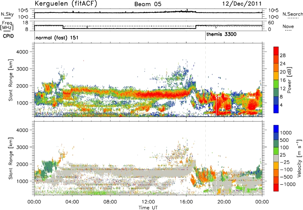Screen dimensions: 303x210
Task: Click the 'Time UT' axis label
Action: pos(148,208)
